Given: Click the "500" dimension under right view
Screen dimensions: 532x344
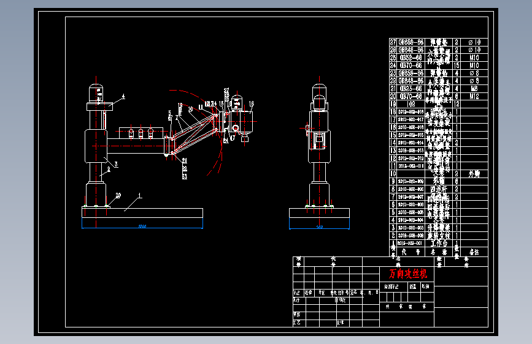Looking at the screenshot, I should tap(319, 227).
